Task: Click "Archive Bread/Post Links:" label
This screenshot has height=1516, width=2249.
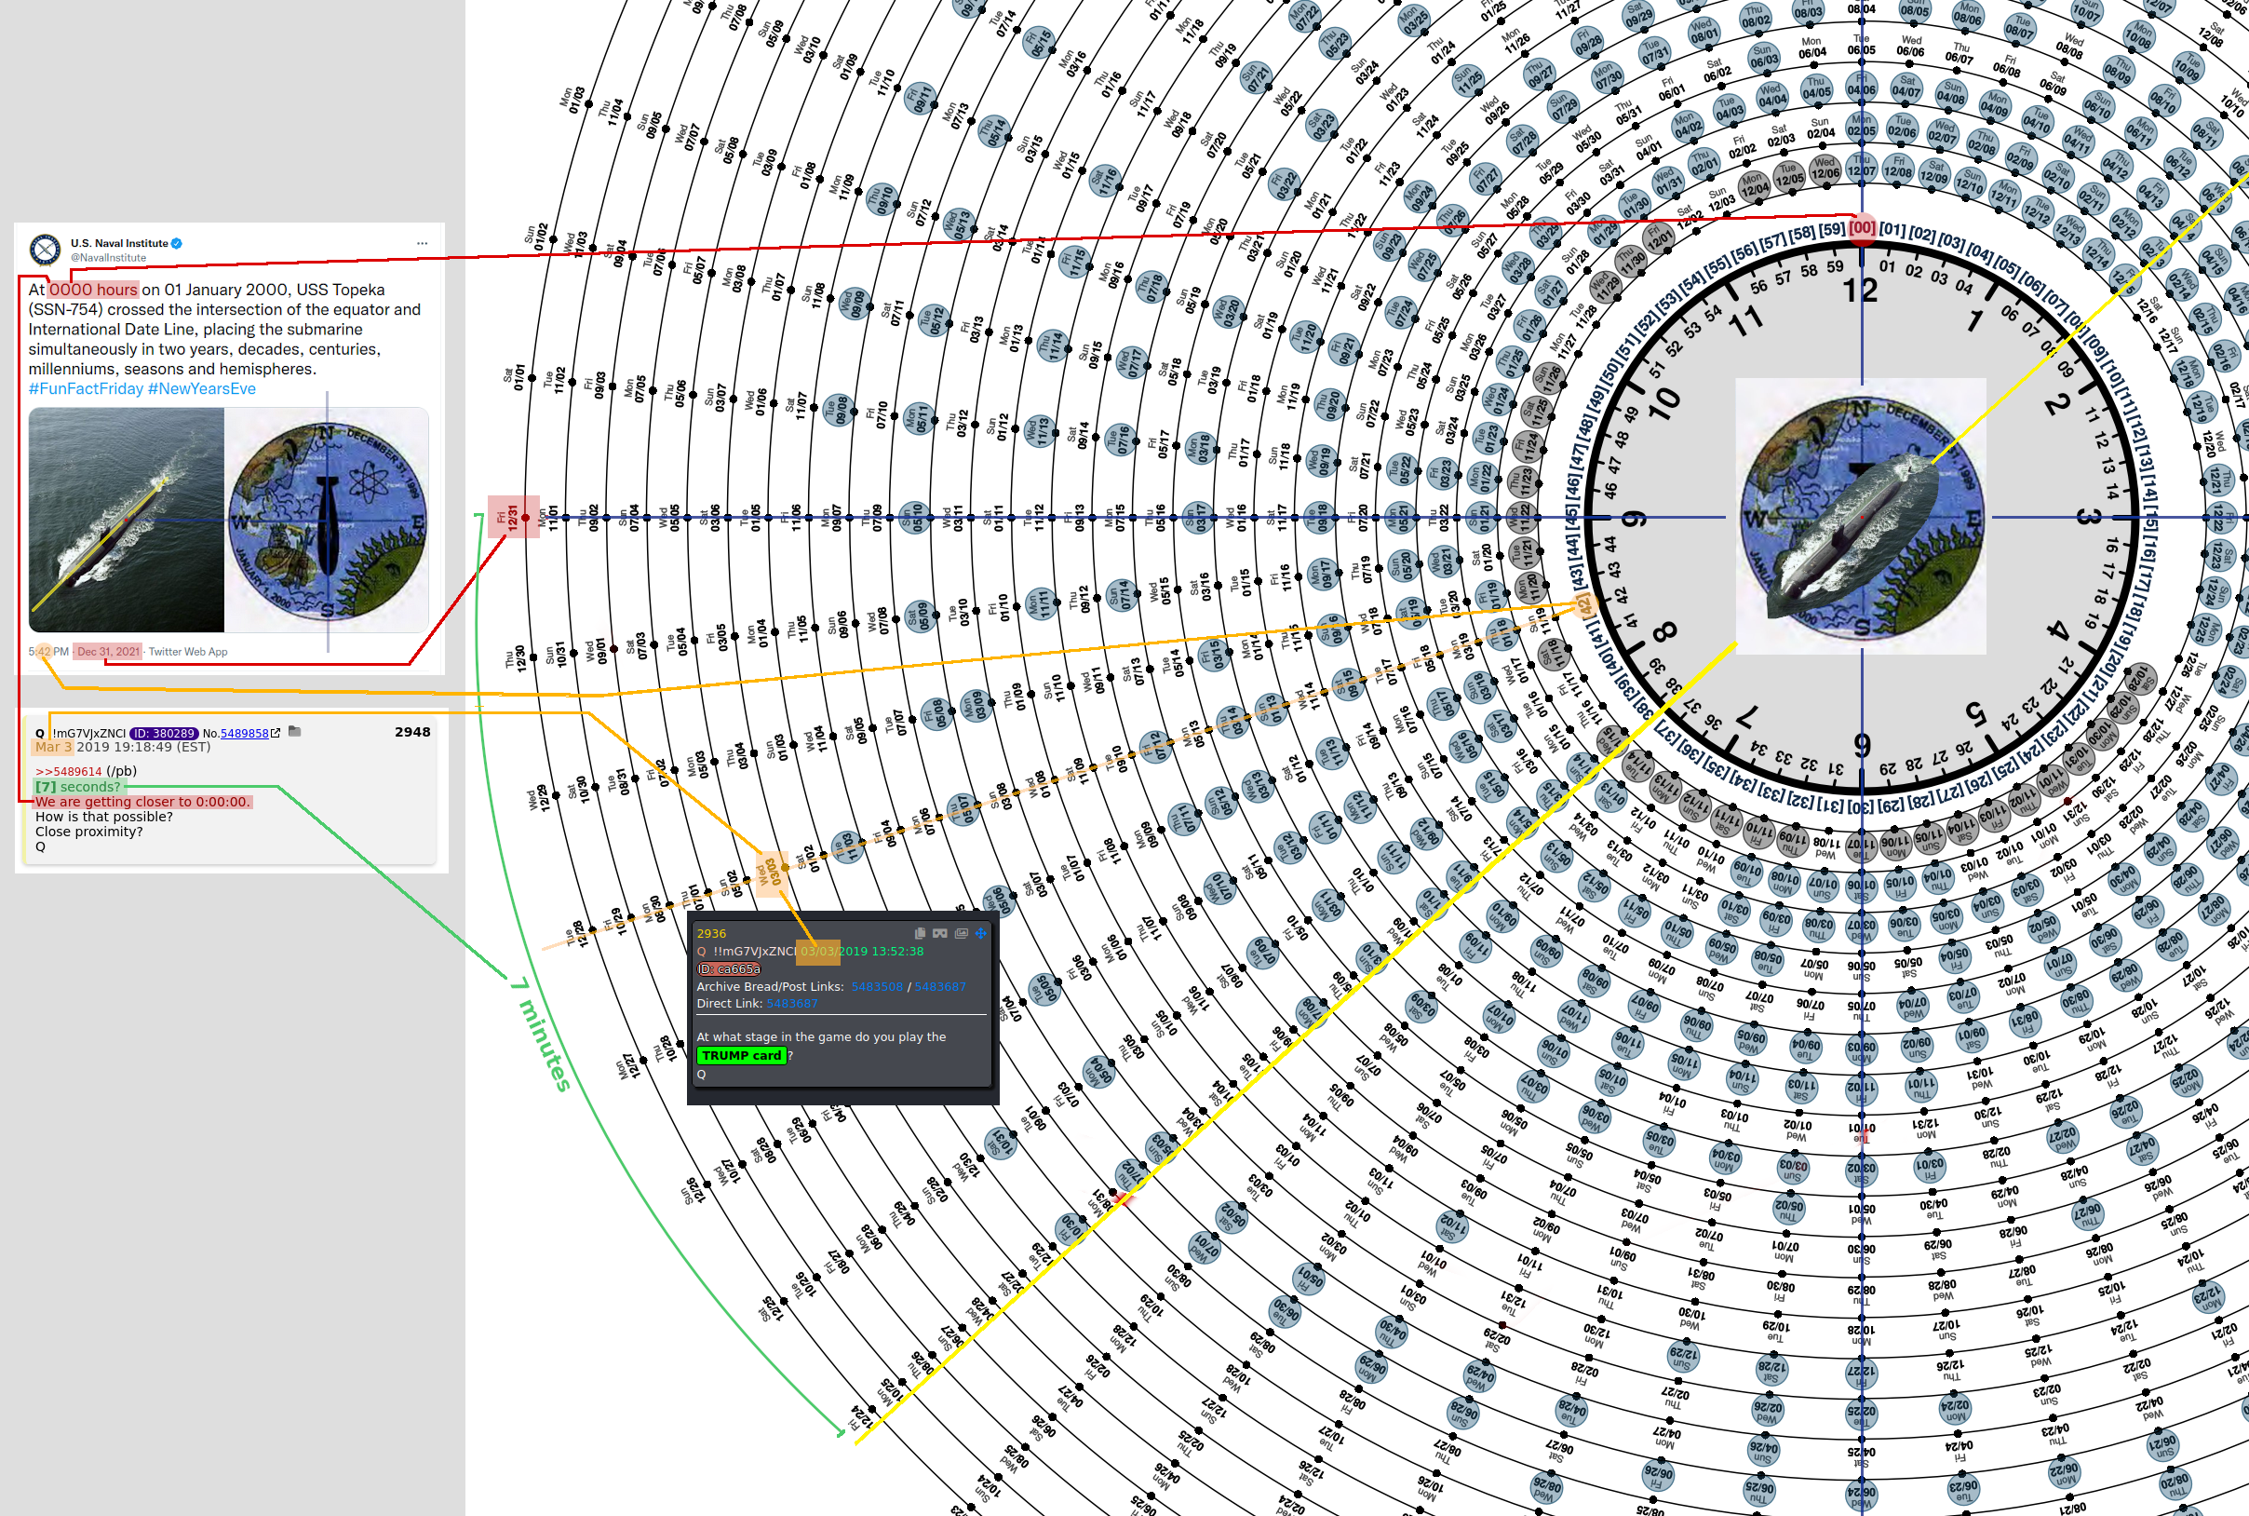Action: point(770,987)
